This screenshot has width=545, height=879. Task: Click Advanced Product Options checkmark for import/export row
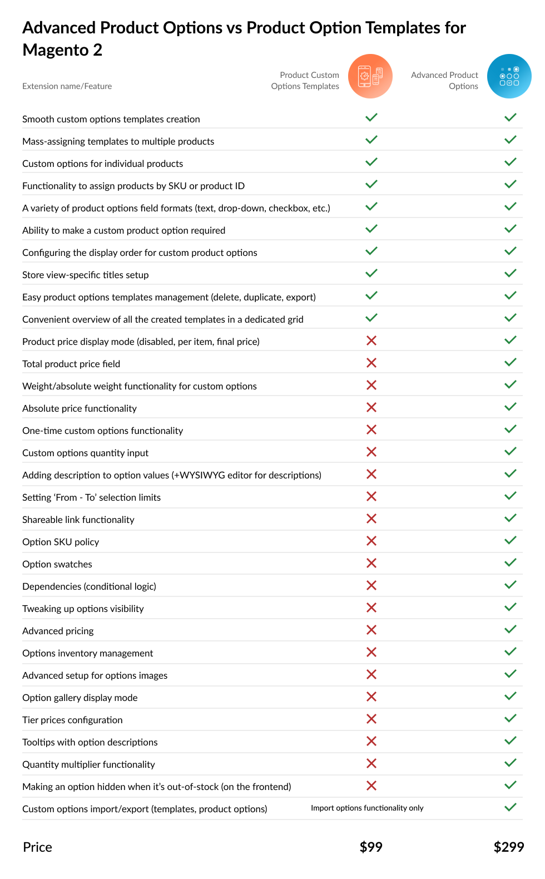[x=510, y=807]
